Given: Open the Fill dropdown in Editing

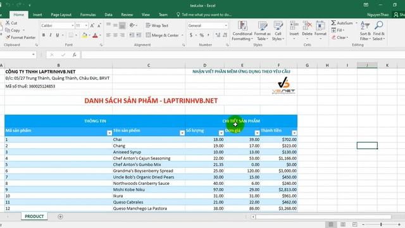Looking at the screenshot, I should (337, 30).
